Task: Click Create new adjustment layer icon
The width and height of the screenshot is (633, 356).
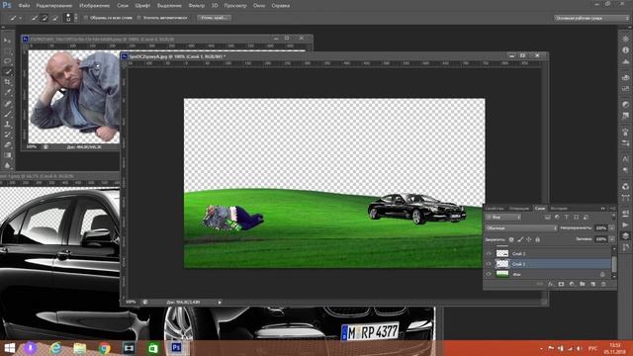Action: (x=572, y=284)
